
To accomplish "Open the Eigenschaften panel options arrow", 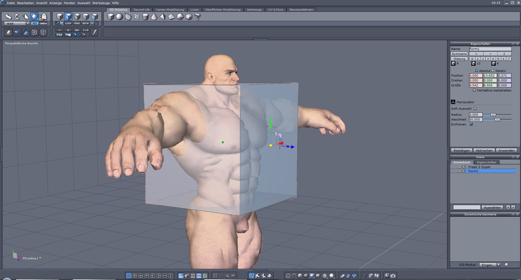I will pos(513,44).
